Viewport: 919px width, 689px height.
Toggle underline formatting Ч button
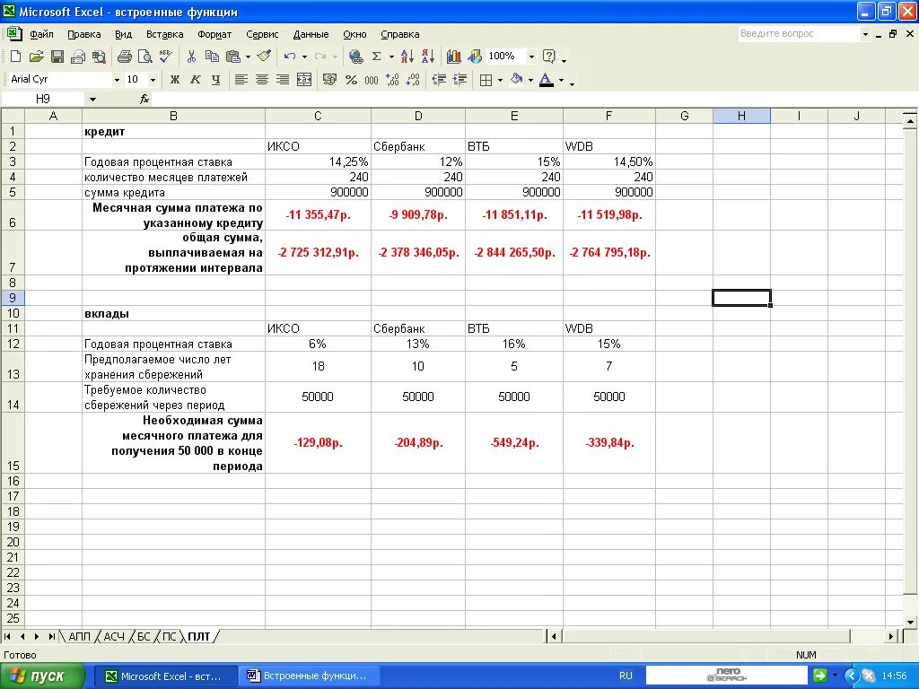pos(215,80)
